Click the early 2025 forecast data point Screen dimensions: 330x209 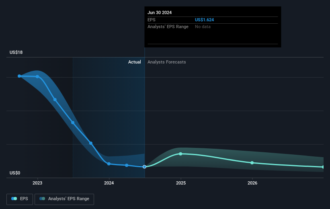click(180, 154)
